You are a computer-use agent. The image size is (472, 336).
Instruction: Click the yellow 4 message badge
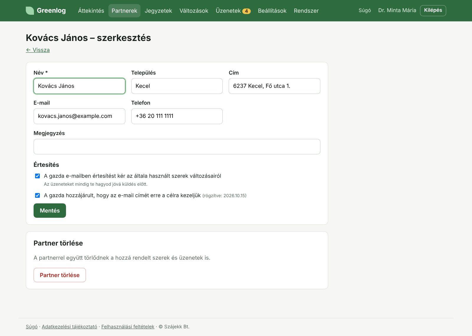coord(246,11)
